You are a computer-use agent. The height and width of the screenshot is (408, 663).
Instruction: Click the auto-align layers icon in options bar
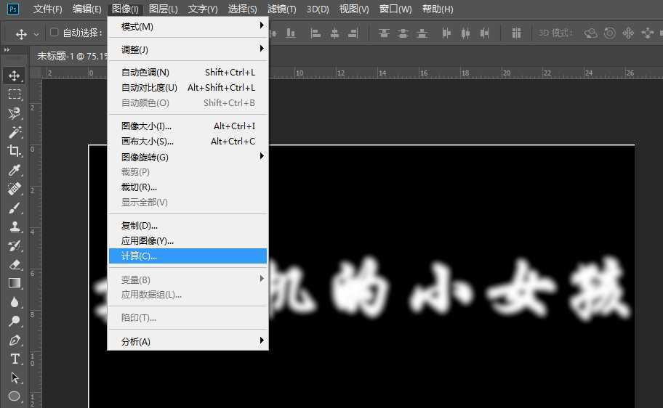(516, 33)
